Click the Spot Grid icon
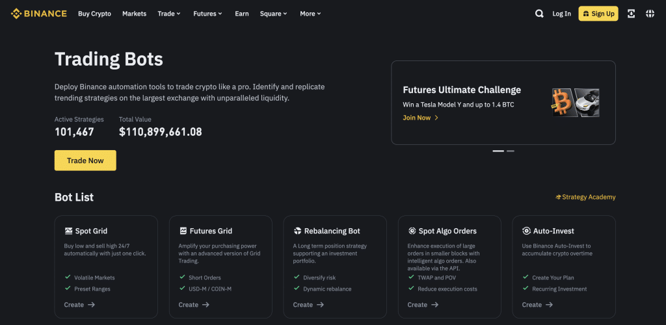Viewport: 666px width, 325px height. [68, 231]
